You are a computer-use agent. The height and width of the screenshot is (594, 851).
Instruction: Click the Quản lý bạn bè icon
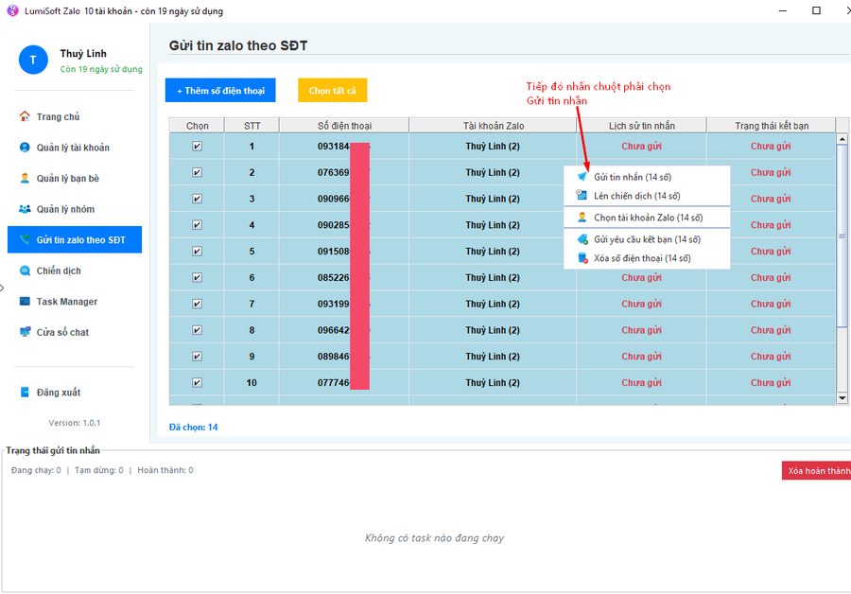(26, 178)
